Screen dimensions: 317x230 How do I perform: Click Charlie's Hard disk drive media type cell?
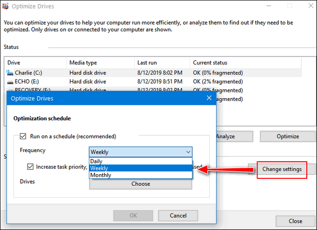[88, 73]
